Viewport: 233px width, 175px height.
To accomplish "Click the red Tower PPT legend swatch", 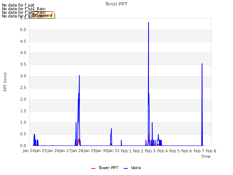I will tap(93, 168).
